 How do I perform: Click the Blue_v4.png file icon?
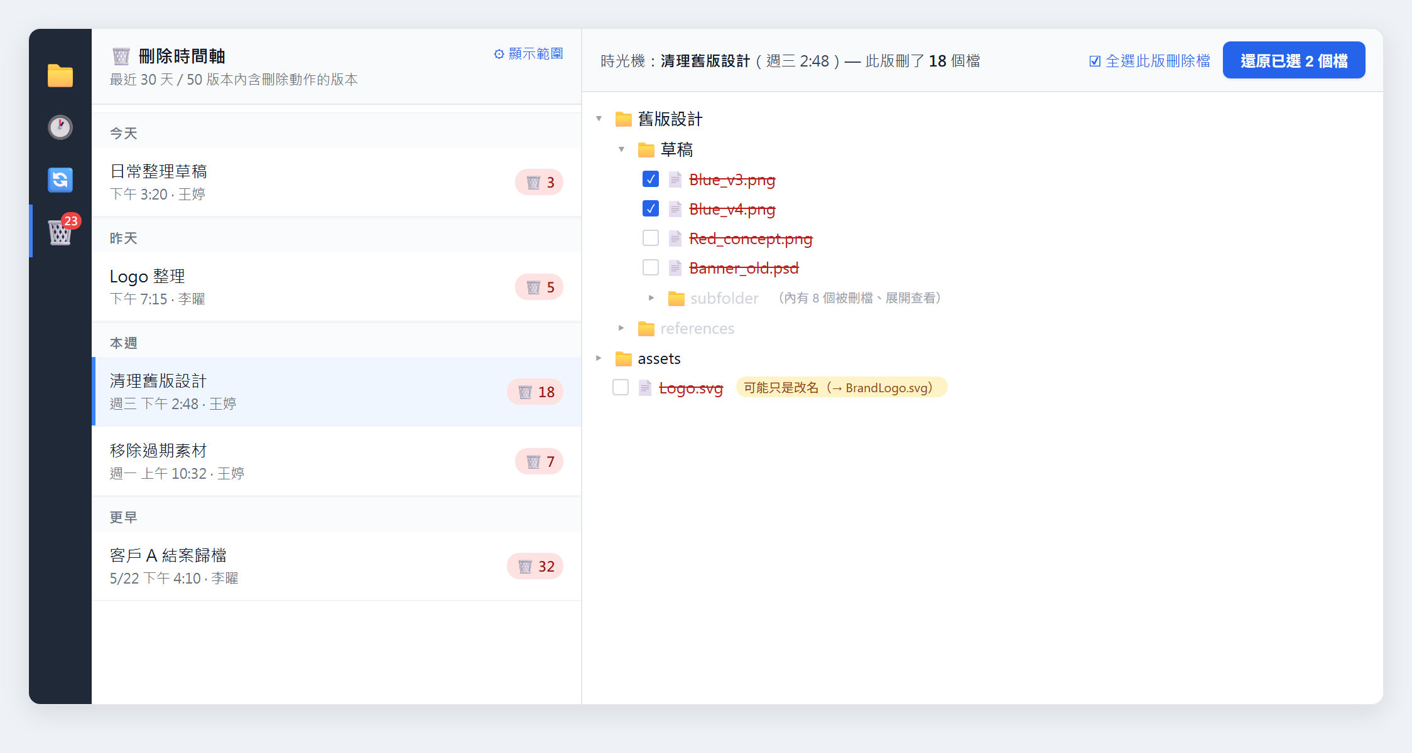[675, 209]
